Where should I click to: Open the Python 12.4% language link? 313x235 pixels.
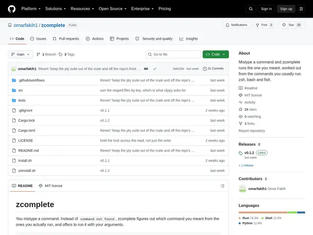pos(250,223)
